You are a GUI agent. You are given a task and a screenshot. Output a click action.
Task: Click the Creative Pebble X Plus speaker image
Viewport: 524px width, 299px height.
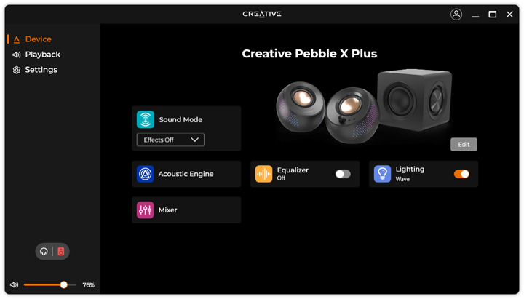click(x=364, y=106)
